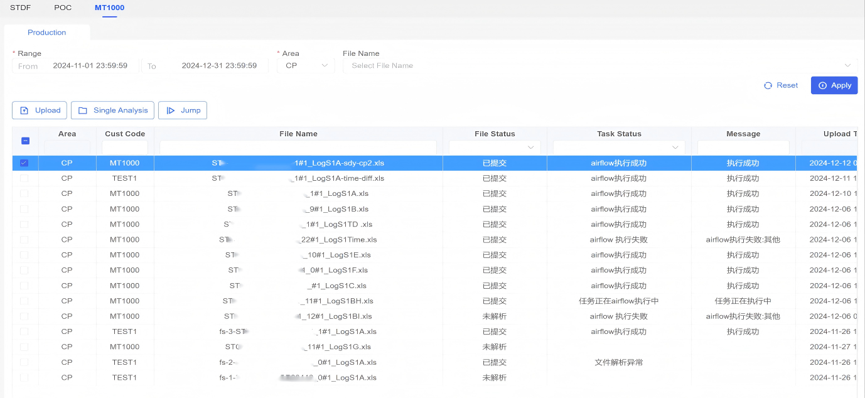The height and width of the screenshot is (398, 865).
Task: Switch to the STDF tab
Action: pos(20,8)
